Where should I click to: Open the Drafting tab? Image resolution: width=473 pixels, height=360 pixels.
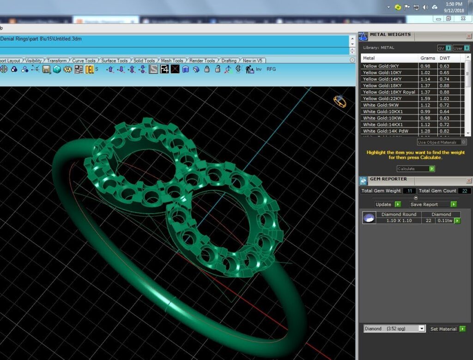[x=229, y=60]
